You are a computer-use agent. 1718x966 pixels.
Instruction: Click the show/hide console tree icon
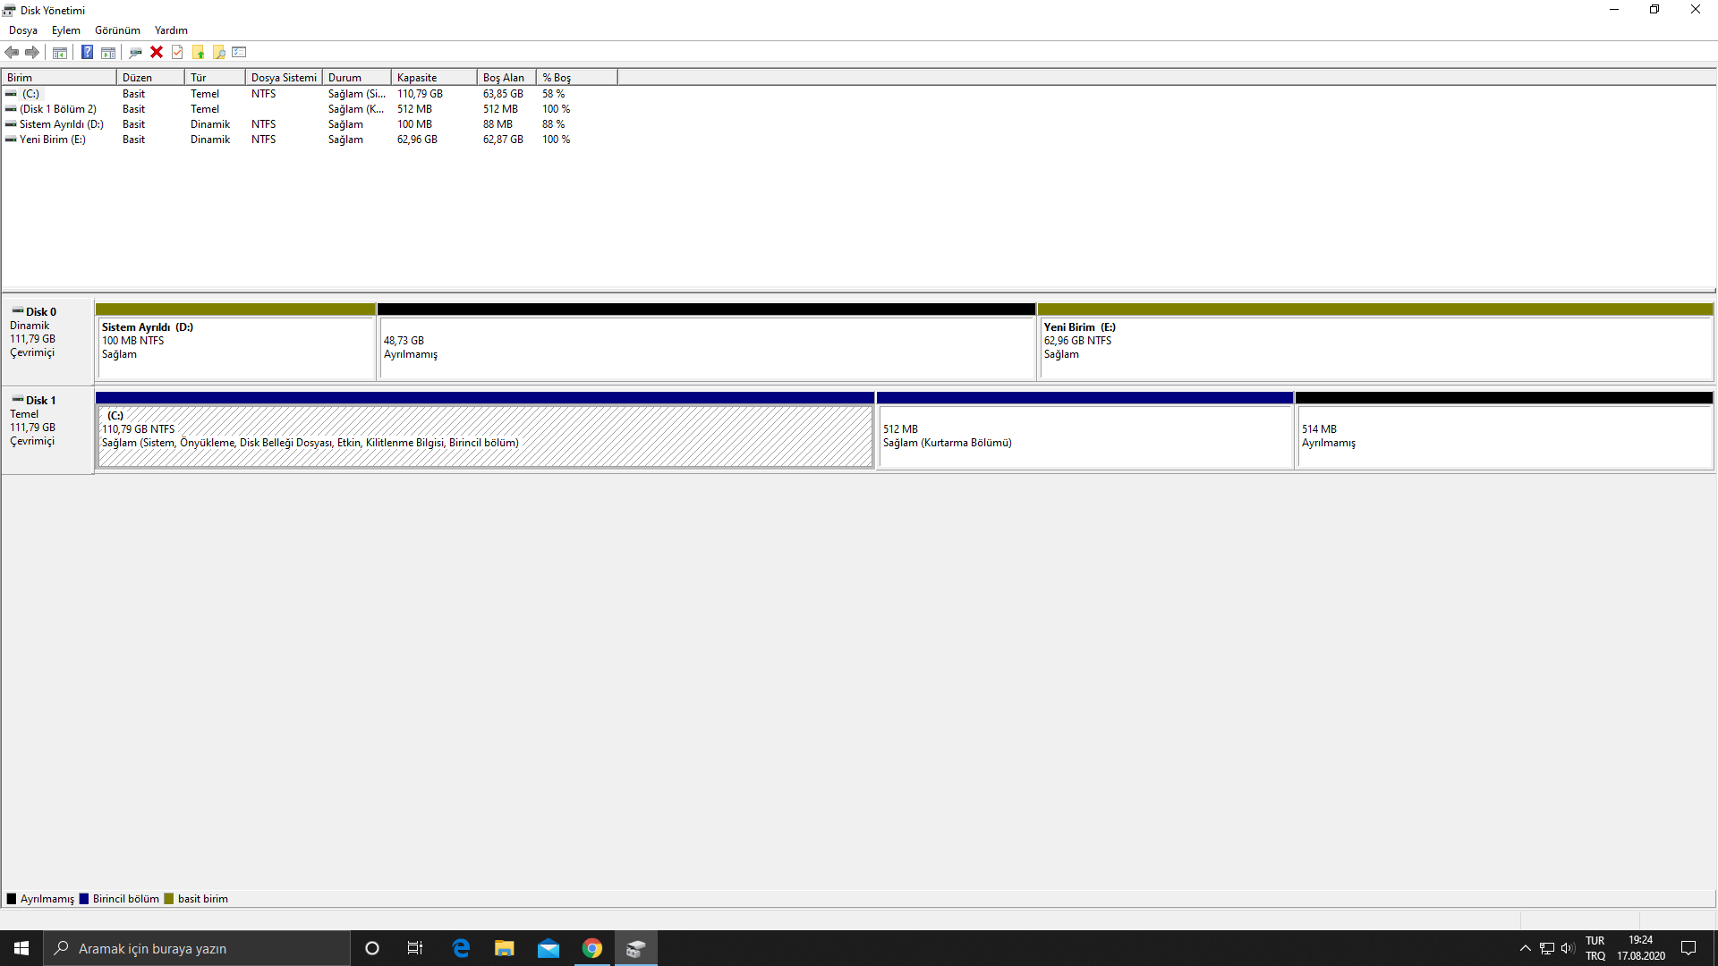coord(60,52)
